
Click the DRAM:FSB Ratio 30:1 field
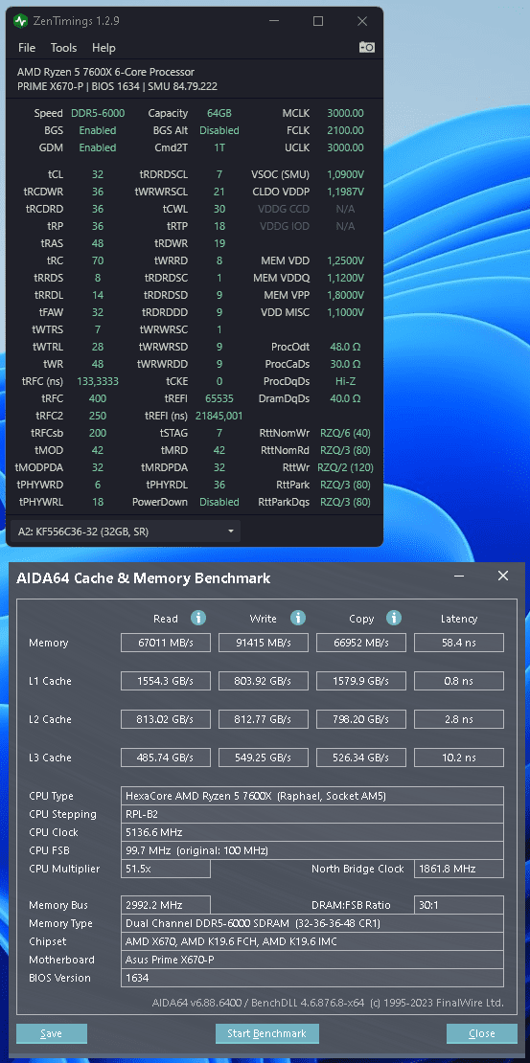[x=459, y=905]
